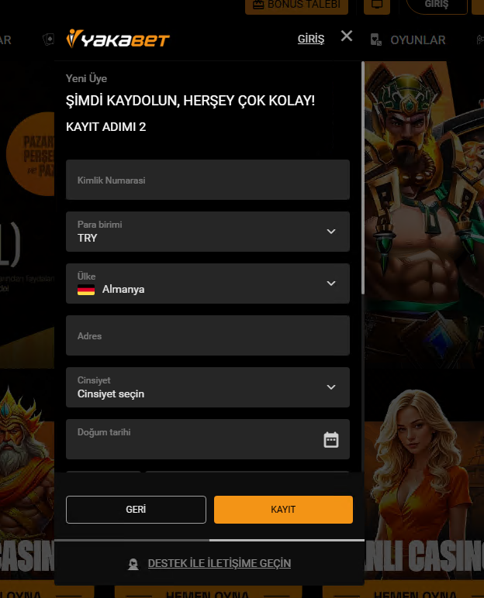Image resolution: width=484 pixels, height=598 pixels.
Task: Close the registration dialog with the X
Action: (347, 36)
